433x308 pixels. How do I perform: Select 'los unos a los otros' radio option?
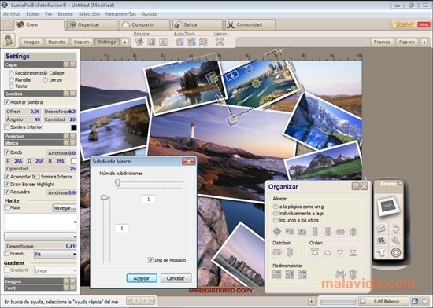tap(276, 220)
